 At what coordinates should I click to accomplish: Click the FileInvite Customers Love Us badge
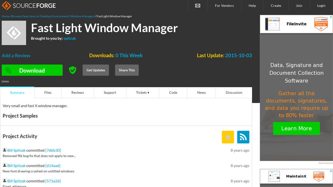(321, 24)
